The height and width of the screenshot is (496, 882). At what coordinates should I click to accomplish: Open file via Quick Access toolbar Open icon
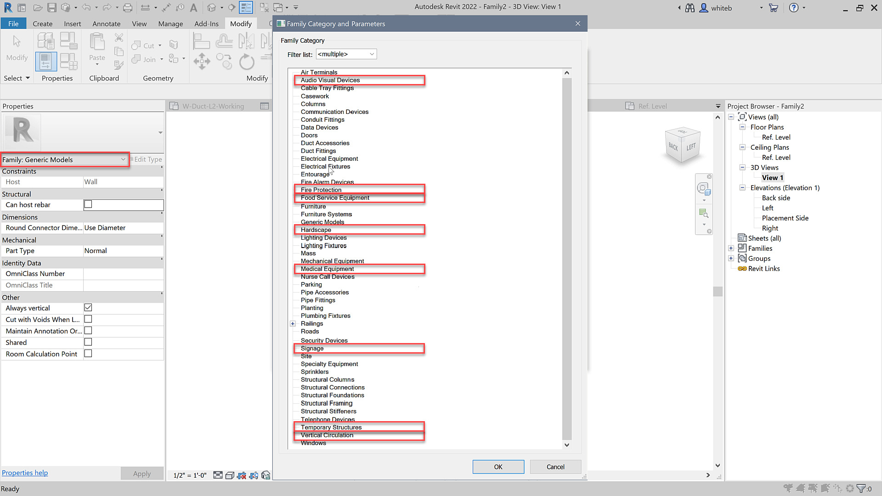point(38,7)
